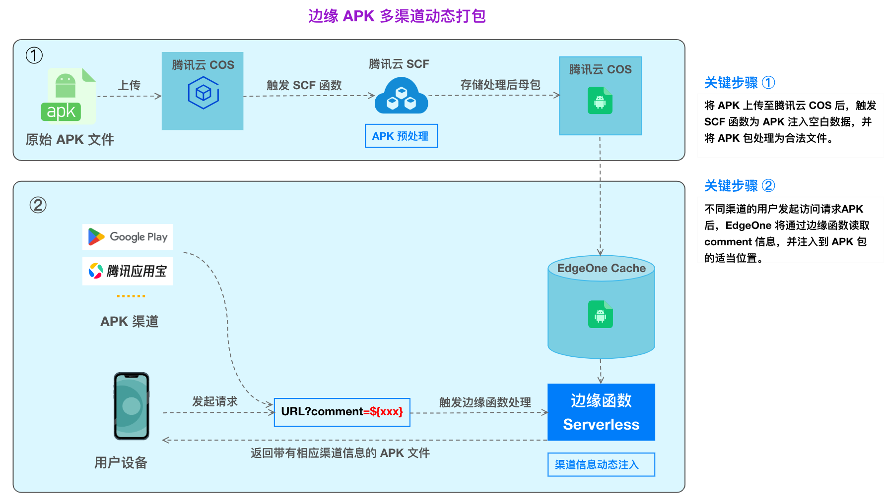This screenshot has width=884, height=502.
Task: Click the green APK icon inside EdgeOne Cache
Action: [x=601, y=314]
